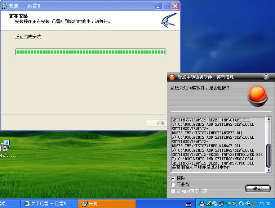
Task: Close the Xunlei 5 installer window
Action: (x=175, y=6)
